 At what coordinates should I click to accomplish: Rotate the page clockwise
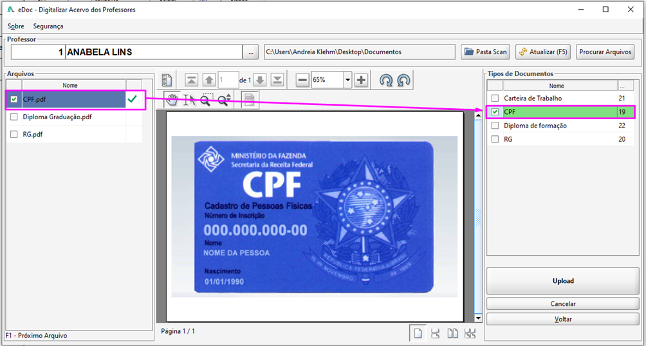pos(387,80)
